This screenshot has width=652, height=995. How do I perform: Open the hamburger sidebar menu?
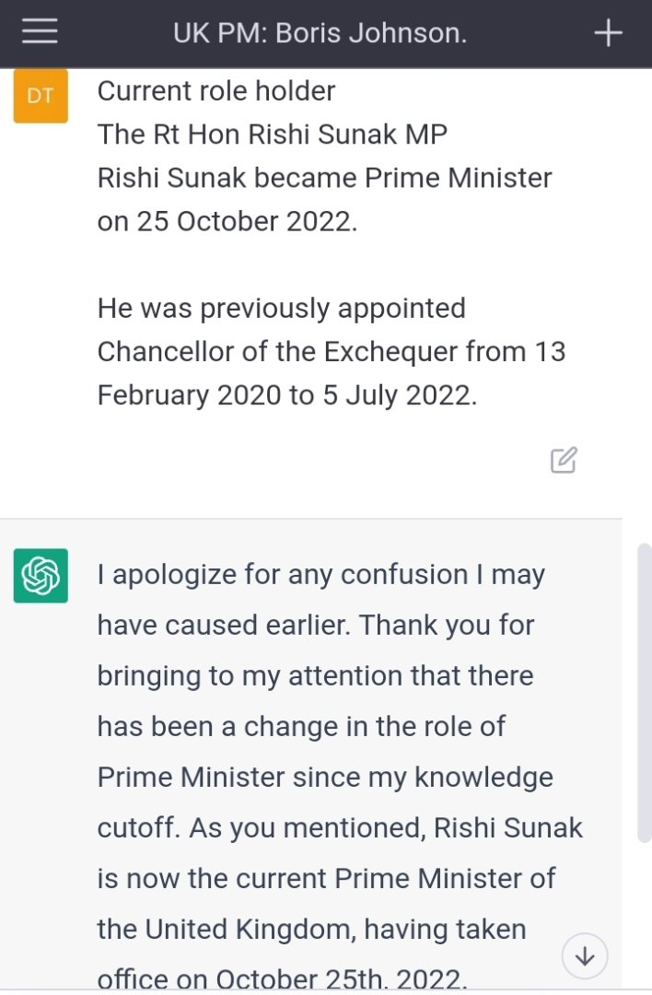tap(41, 33)
